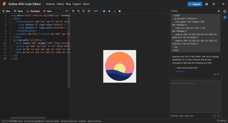This screenshot has height=123, width=228.
Task: Click the </linearGradient> closing tag
Action: [26, 31]
